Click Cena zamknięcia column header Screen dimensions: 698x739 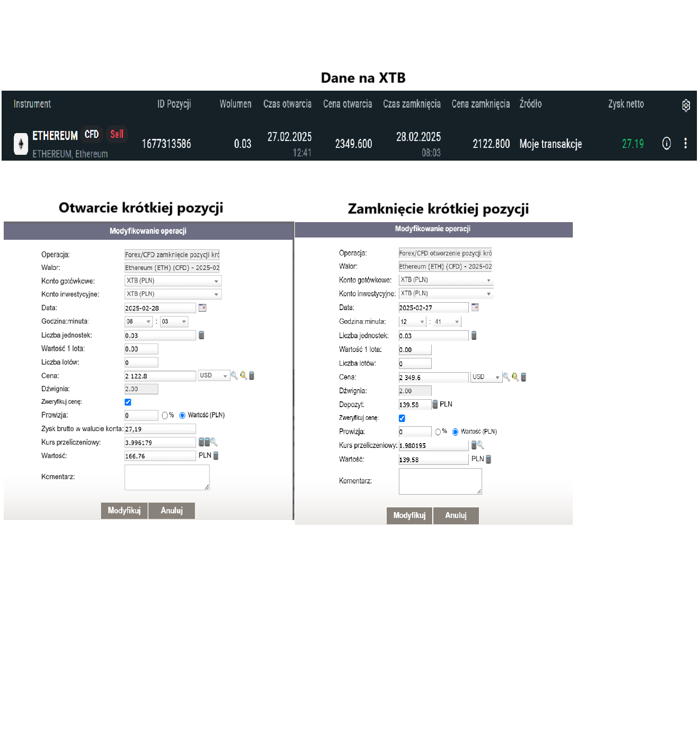(x=481, y=104)
